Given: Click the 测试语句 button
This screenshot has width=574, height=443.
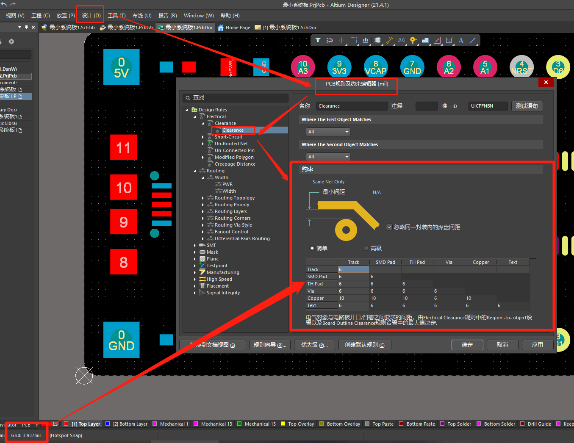Looking at the screenshot, I should tap(527, 106).
